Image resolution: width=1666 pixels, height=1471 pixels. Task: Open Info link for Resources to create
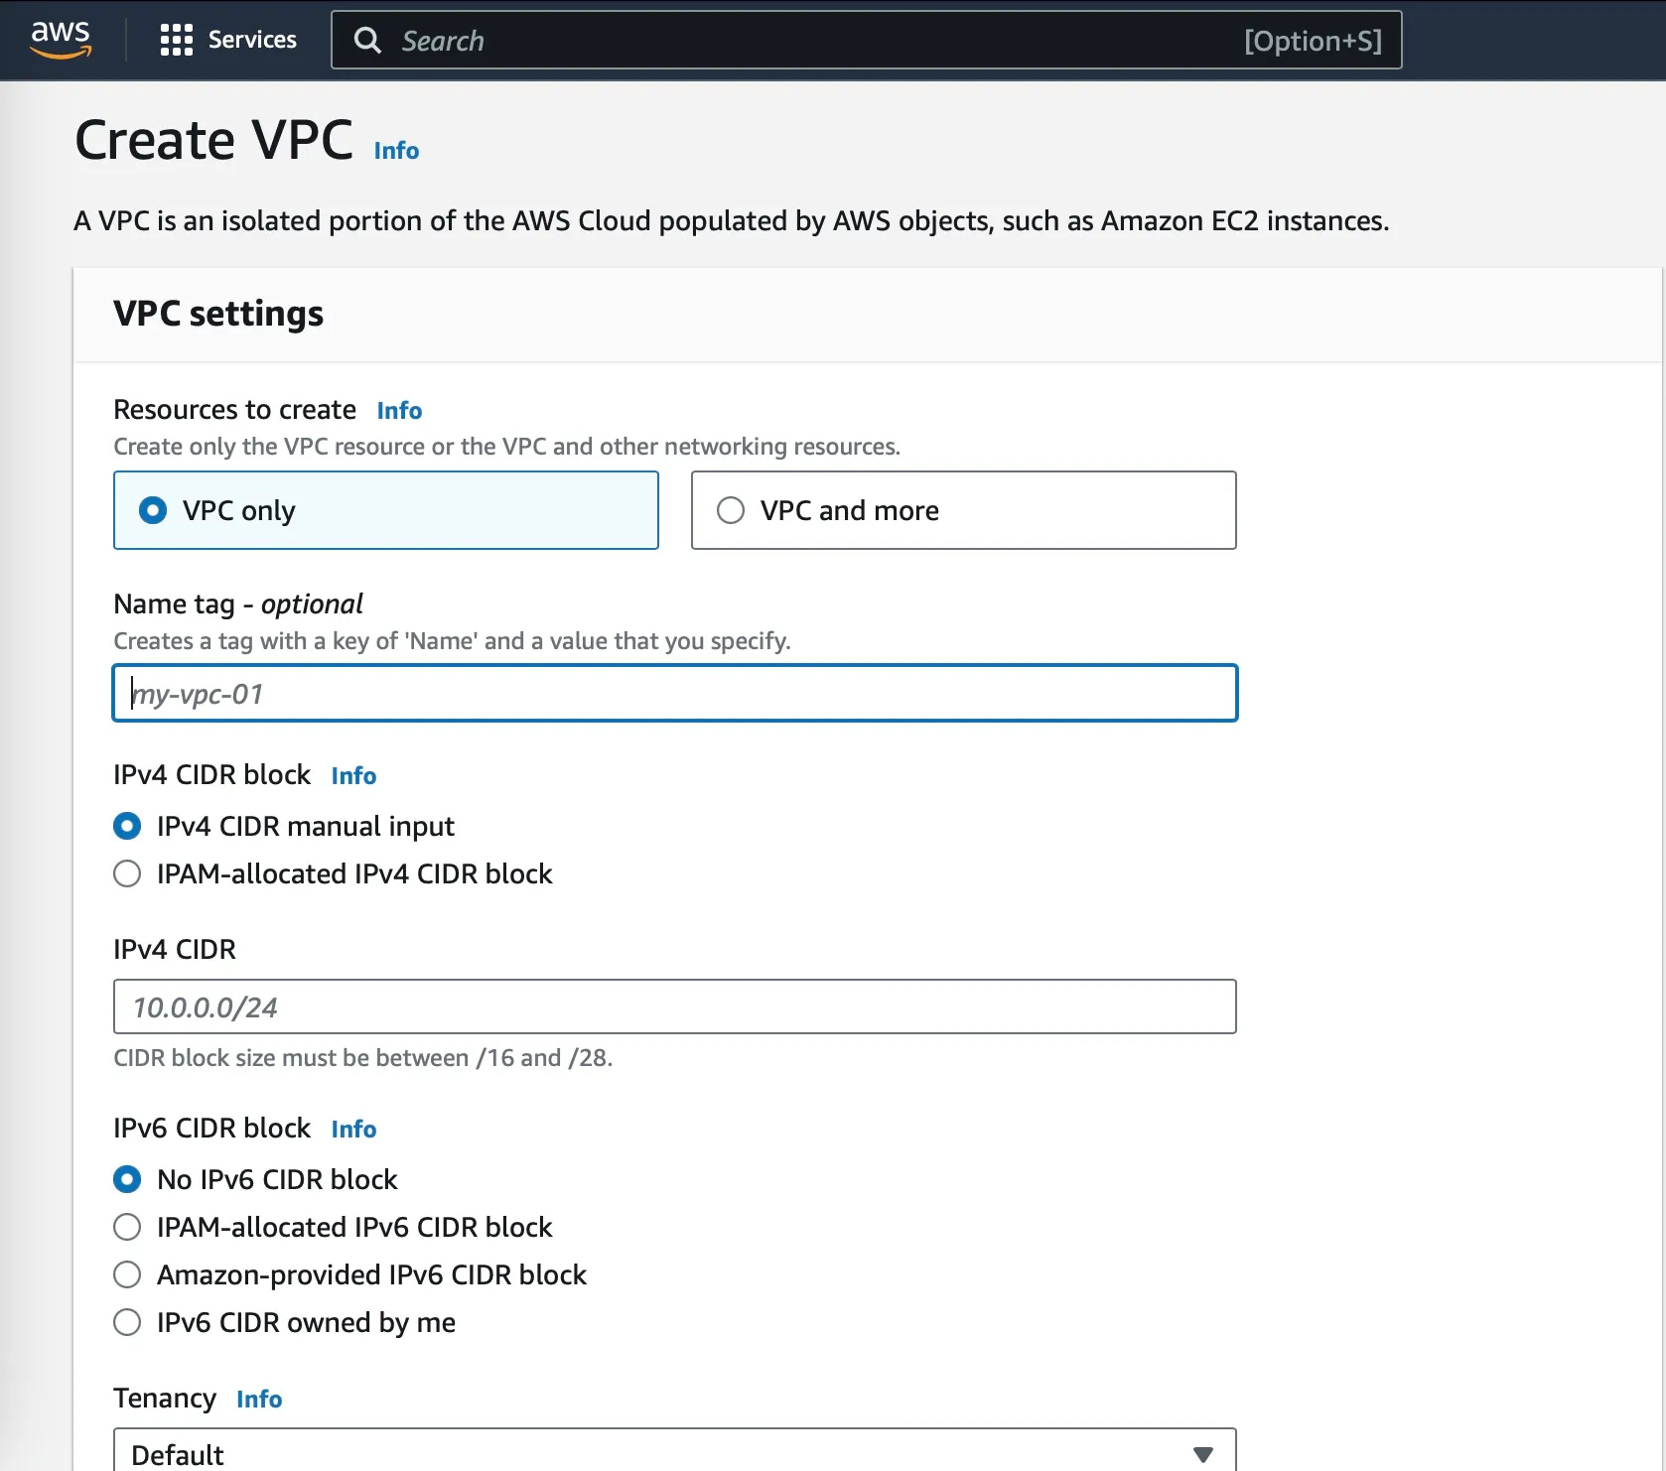point(399,411)
